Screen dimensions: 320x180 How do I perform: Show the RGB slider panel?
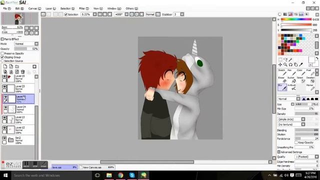point(285,14)
